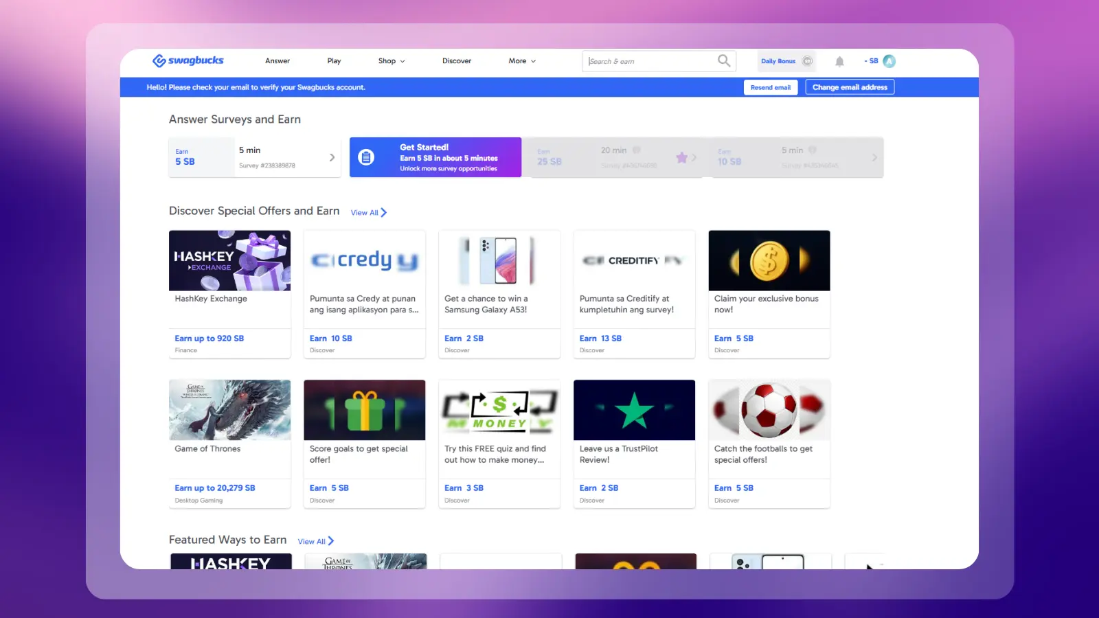Open the TrustPilot green star image
The image size is (1099, 618).
[634, 410]
